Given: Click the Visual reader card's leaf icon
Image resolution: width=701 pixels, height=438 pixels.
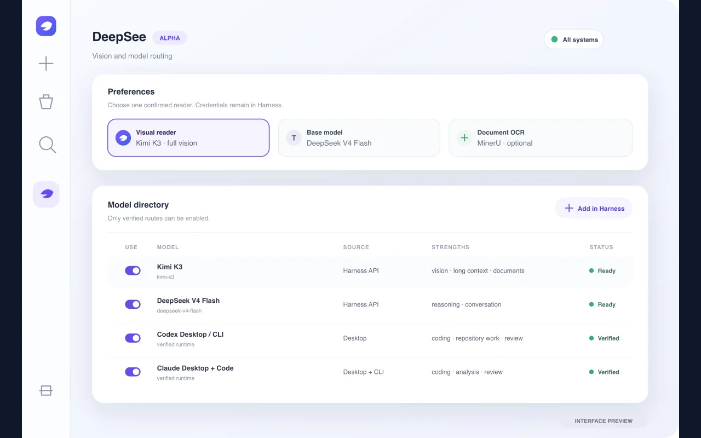Looking at the screenshot, I should click(123, 138).
